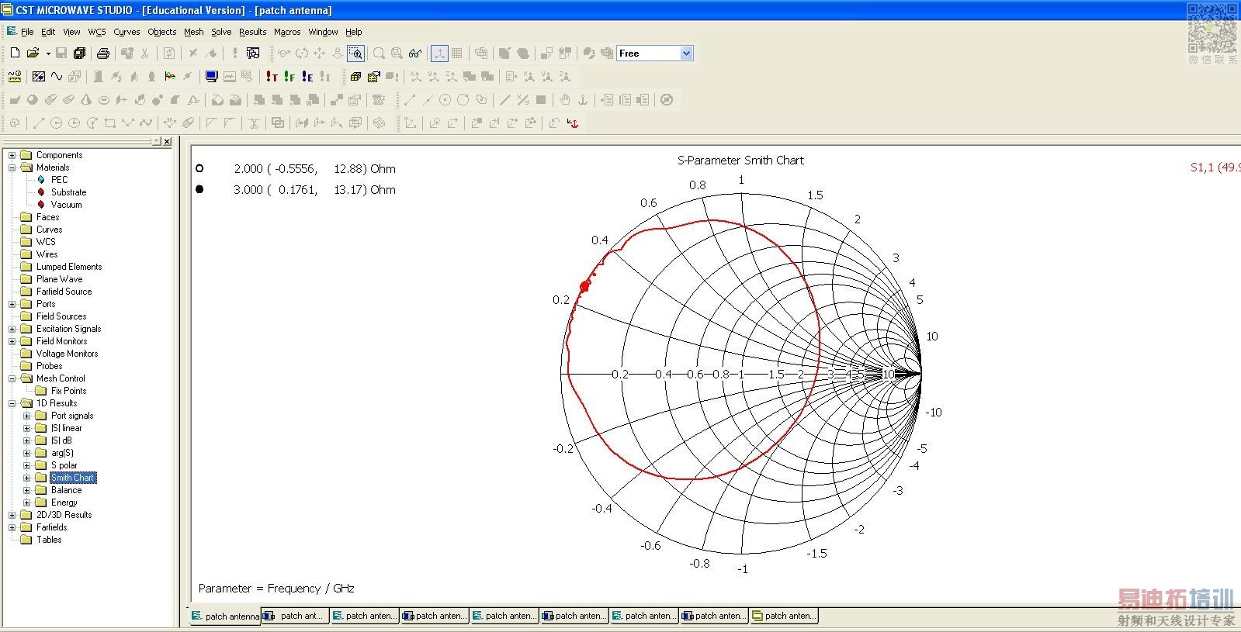Screen dimensions: 1241x632
Task: Open the Free view mode dropdown
Action: click(686, 53)
